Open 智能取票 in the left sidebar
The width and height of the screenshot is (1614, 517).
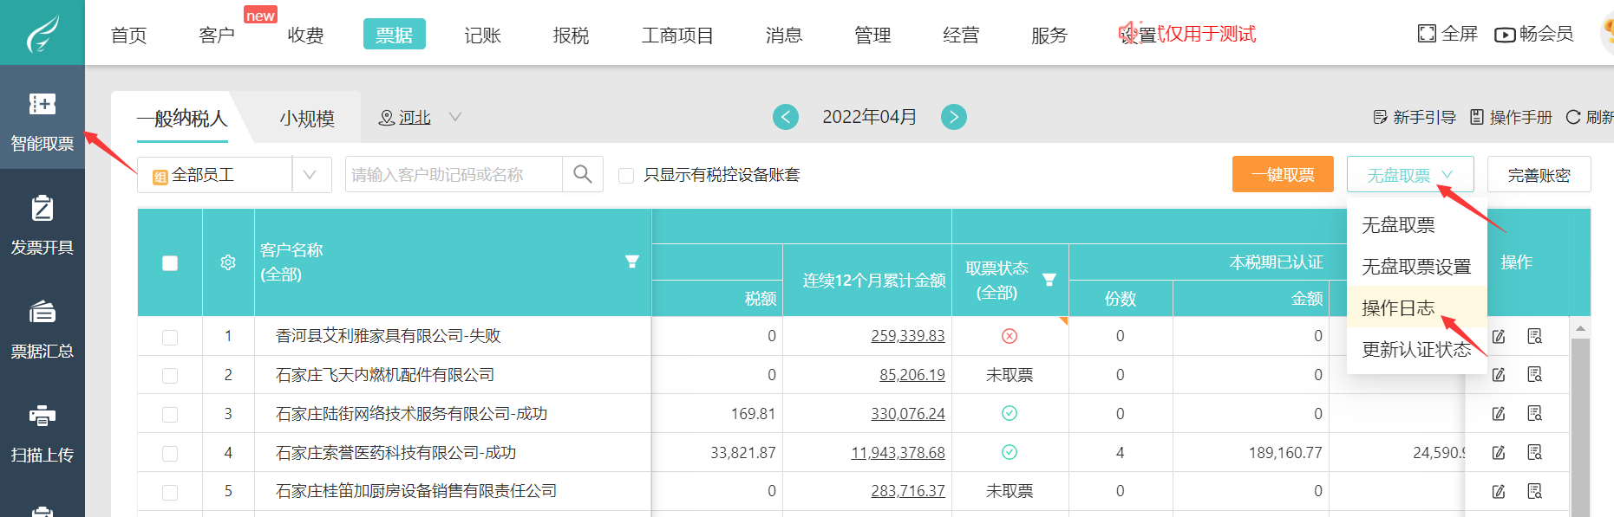click(x=42, y=120)
